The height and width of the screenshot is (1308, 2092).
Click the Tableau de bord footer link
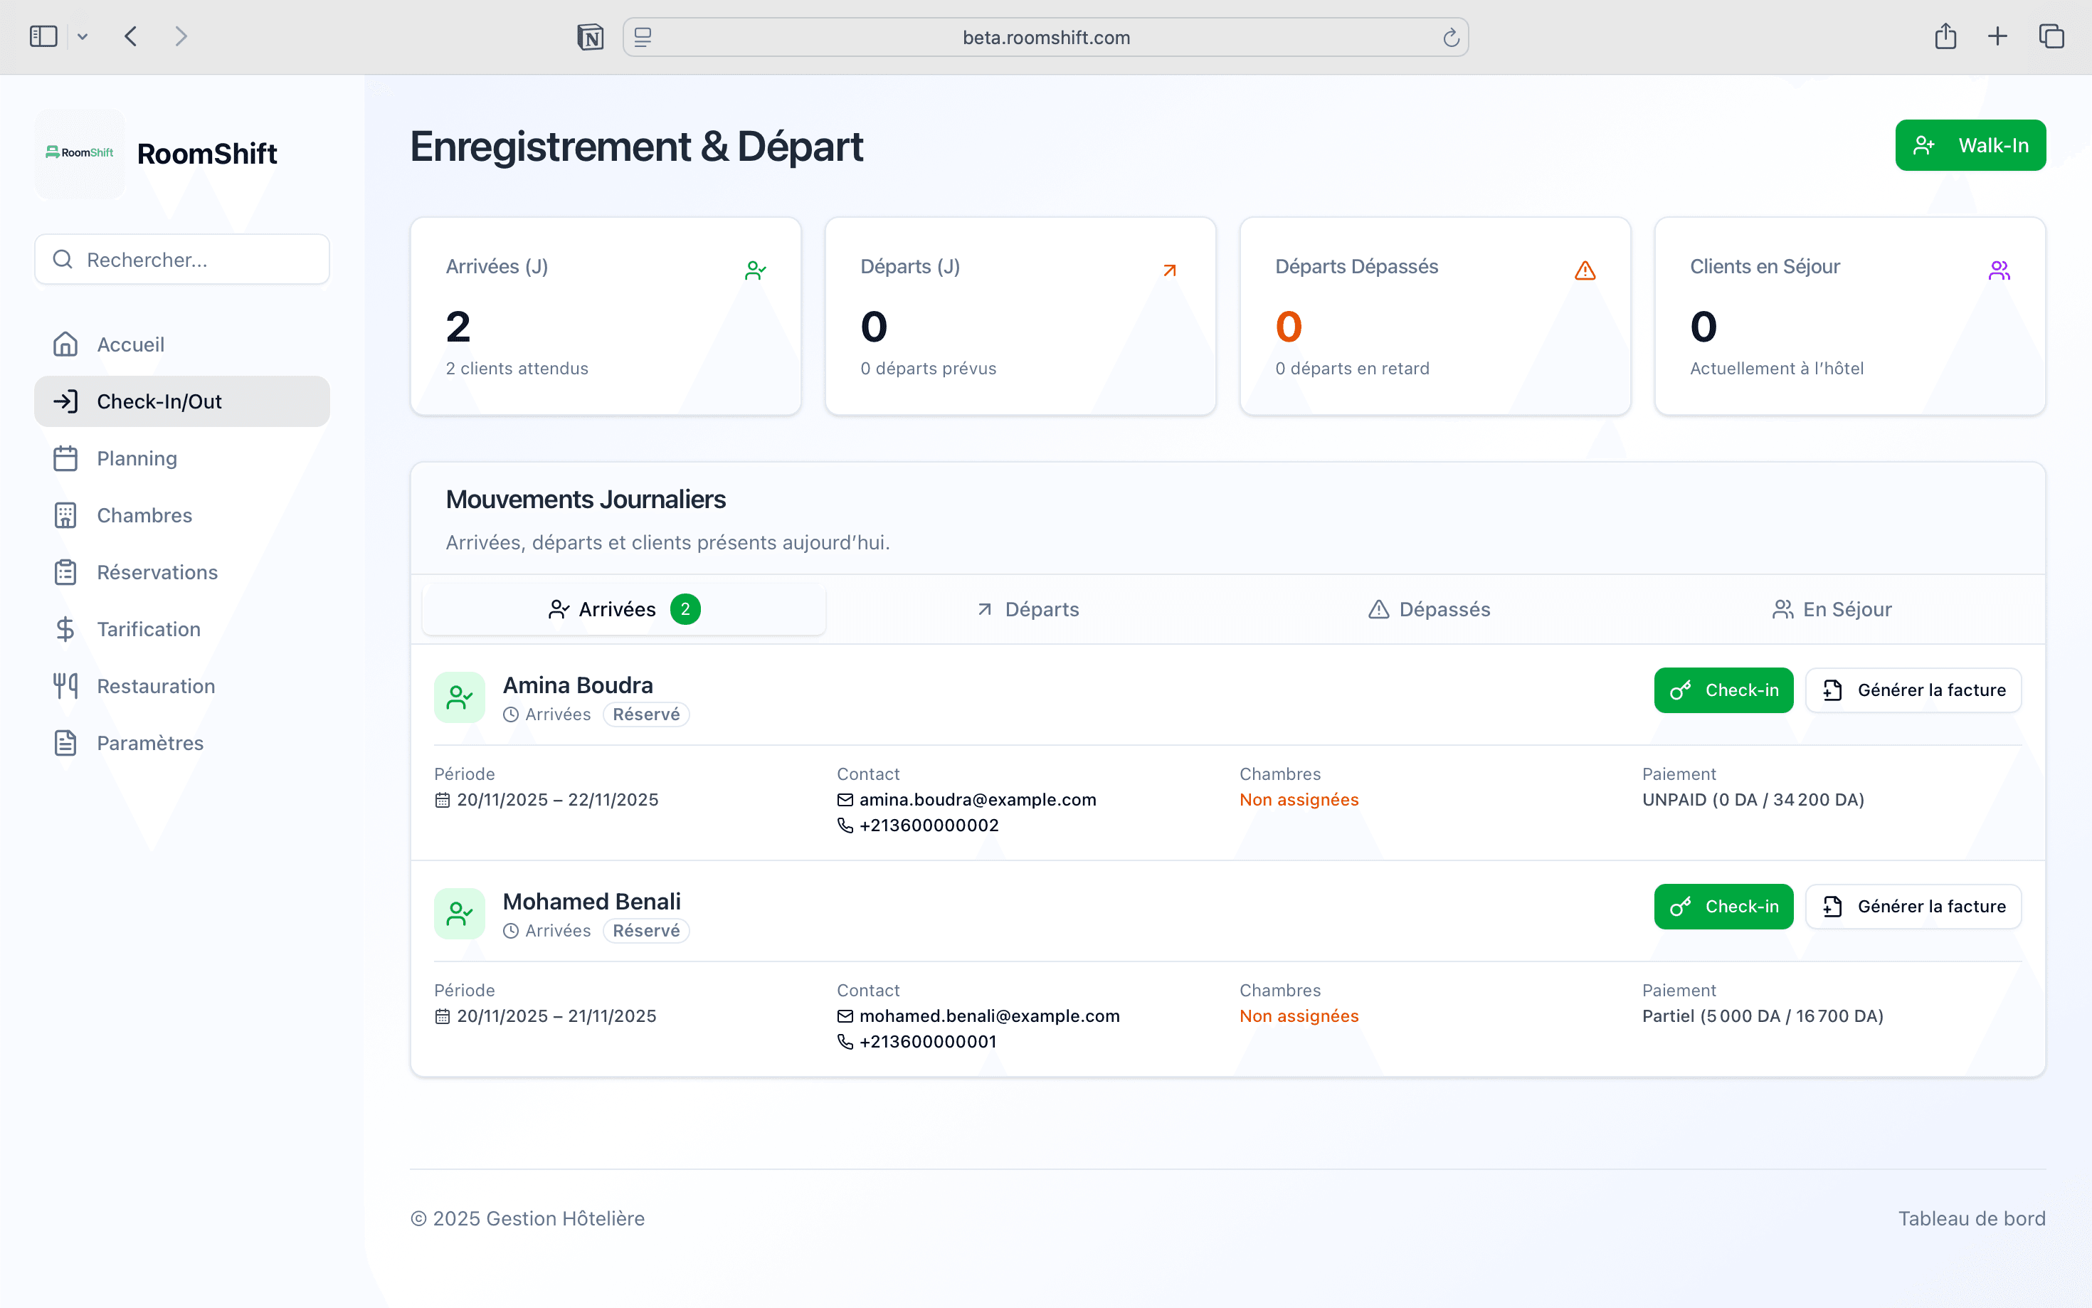point(1971,1218)
